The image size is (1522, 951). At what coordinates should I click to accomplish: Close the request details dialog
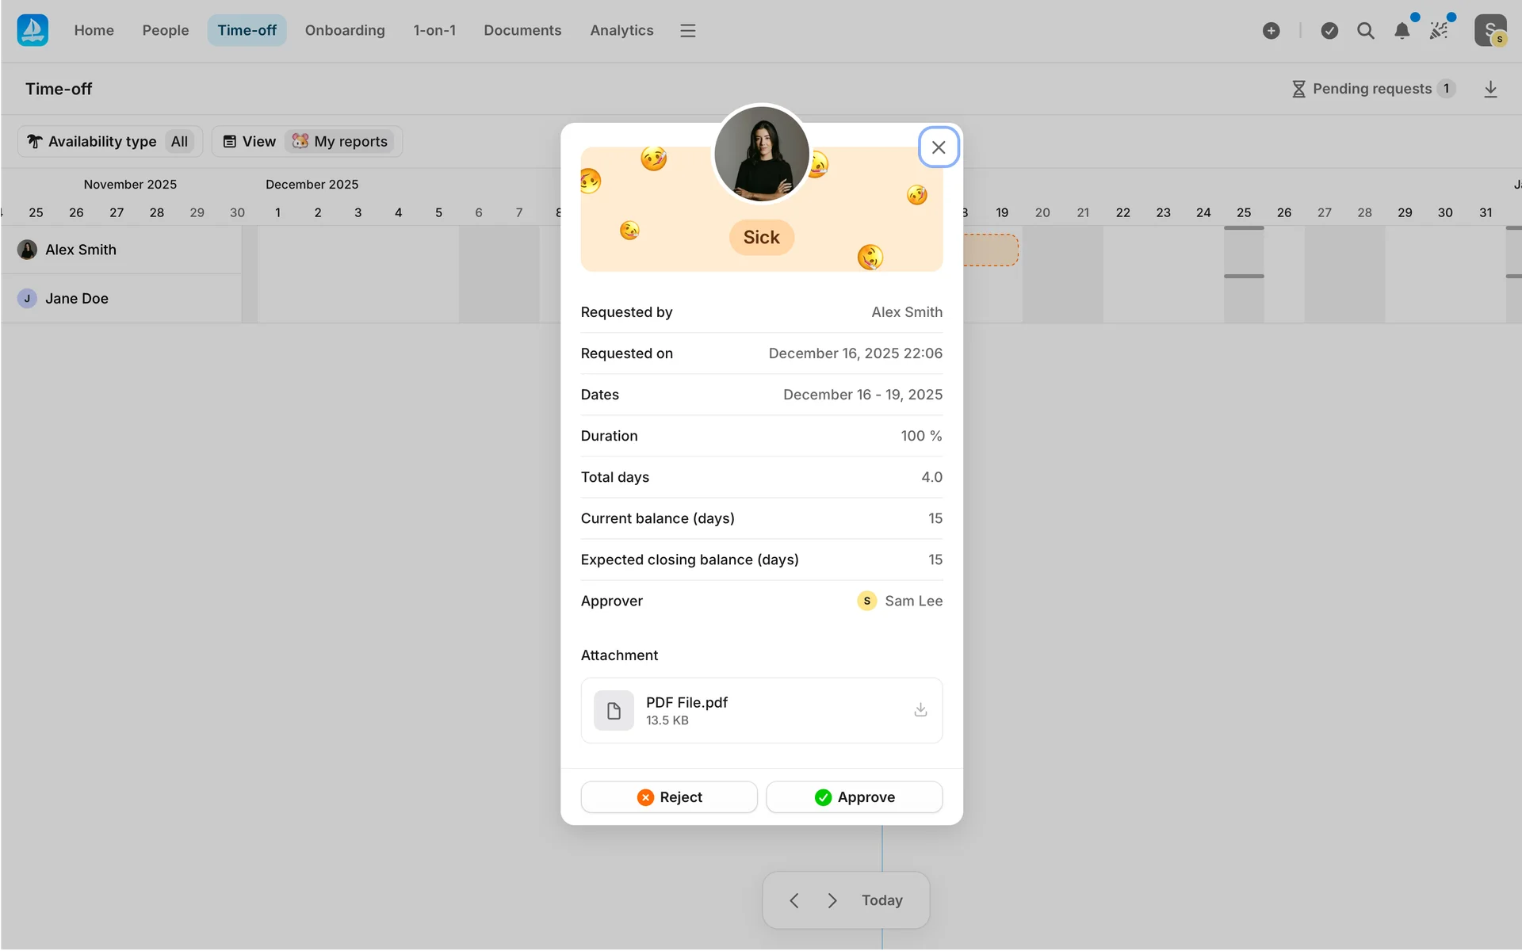pos(939,147)
